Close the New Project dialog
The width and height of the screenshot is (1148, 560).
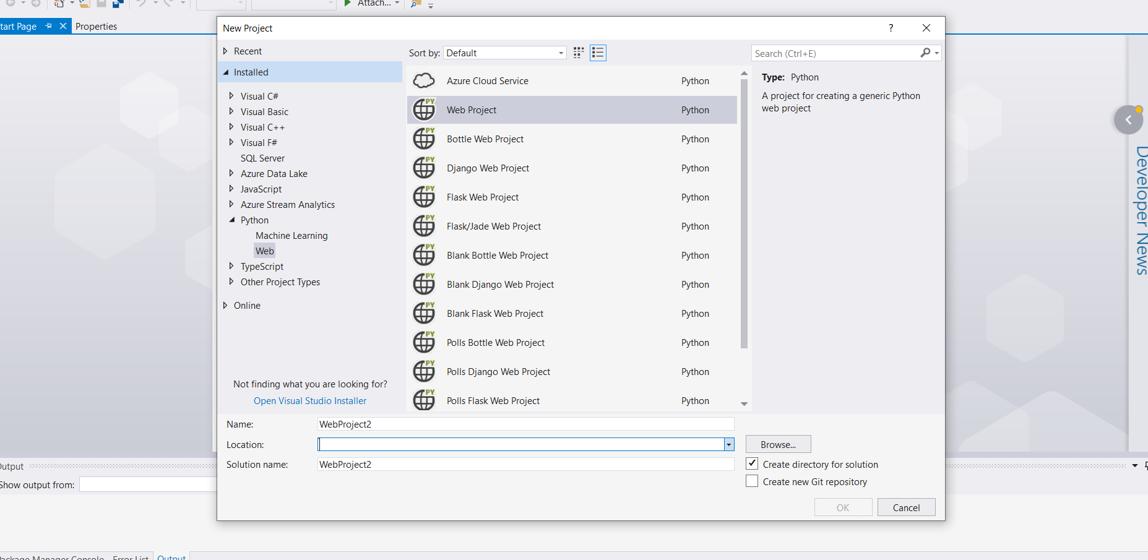coord(926,28)
